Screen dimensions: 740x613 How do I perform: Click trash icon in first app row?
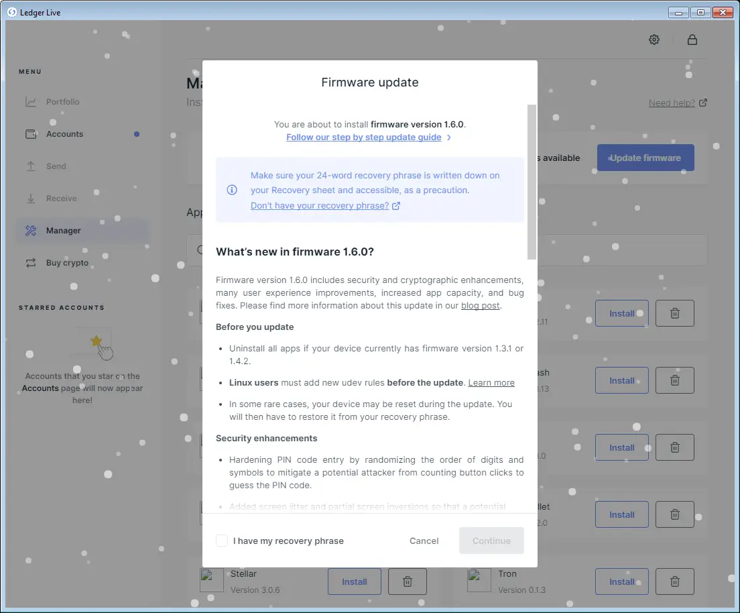675,314
